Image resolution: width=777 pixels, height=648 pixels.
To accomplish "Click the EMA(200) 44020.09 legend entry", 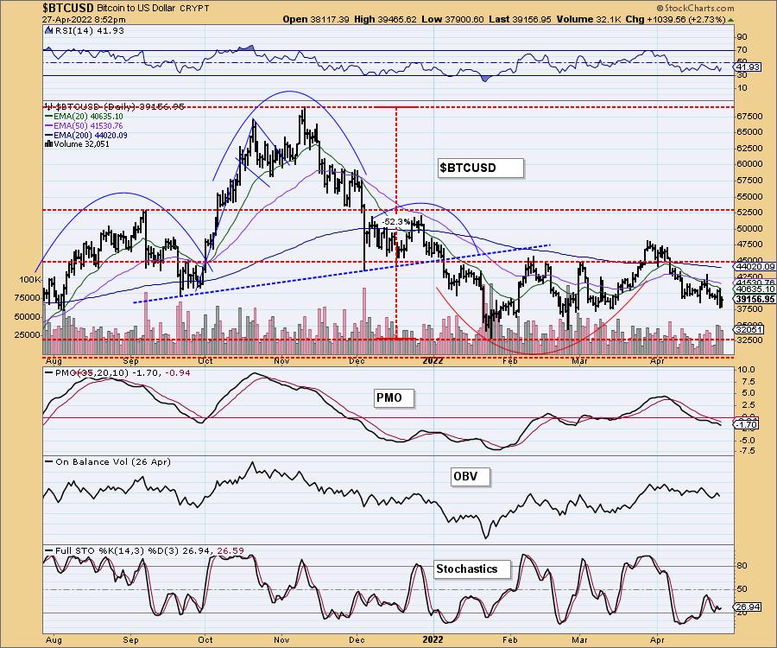I will (x=86, y=136).
